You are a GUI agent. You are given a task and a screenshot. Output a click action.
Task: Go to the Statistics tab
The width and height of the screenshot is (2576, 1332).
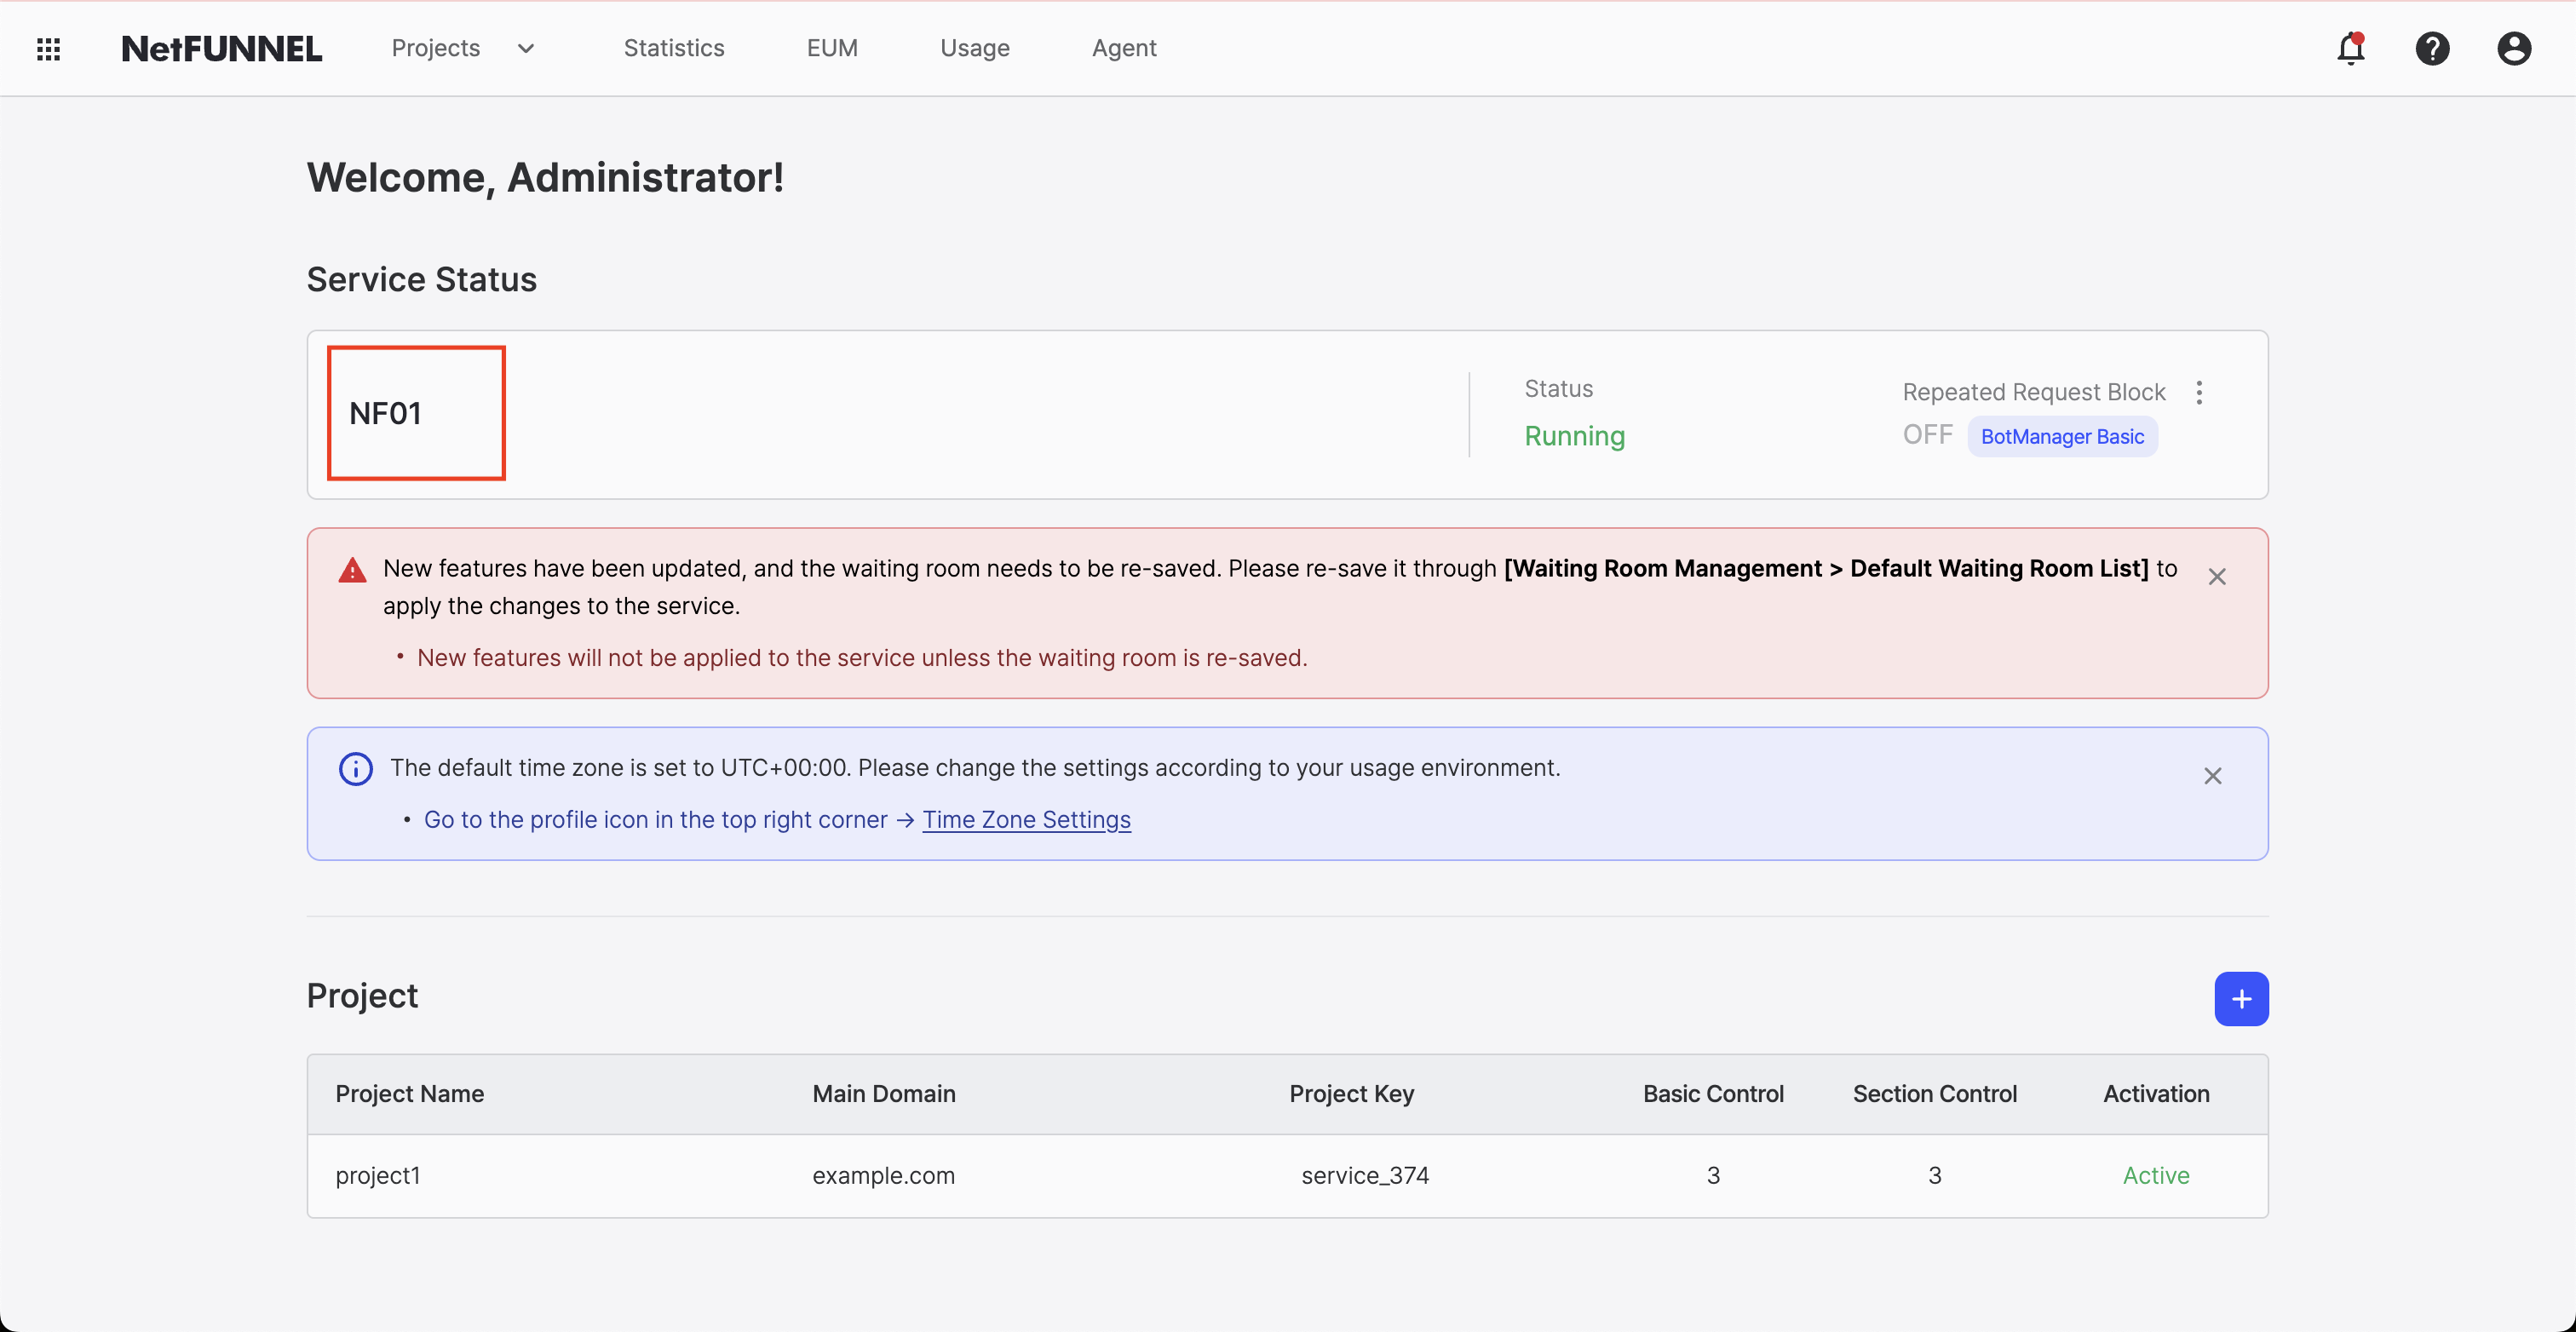pyautogui.click(x=674, y=48)
